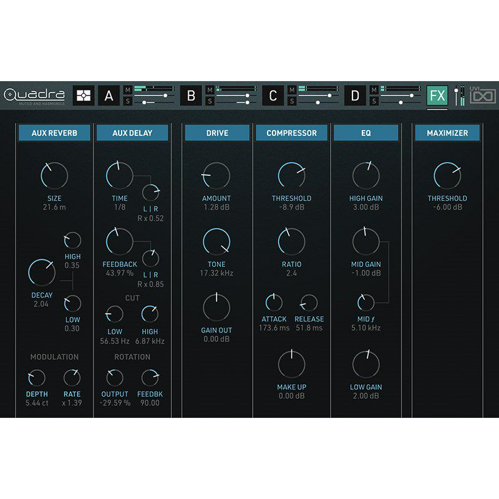Open the master mixer faders icon

(459, 95)
